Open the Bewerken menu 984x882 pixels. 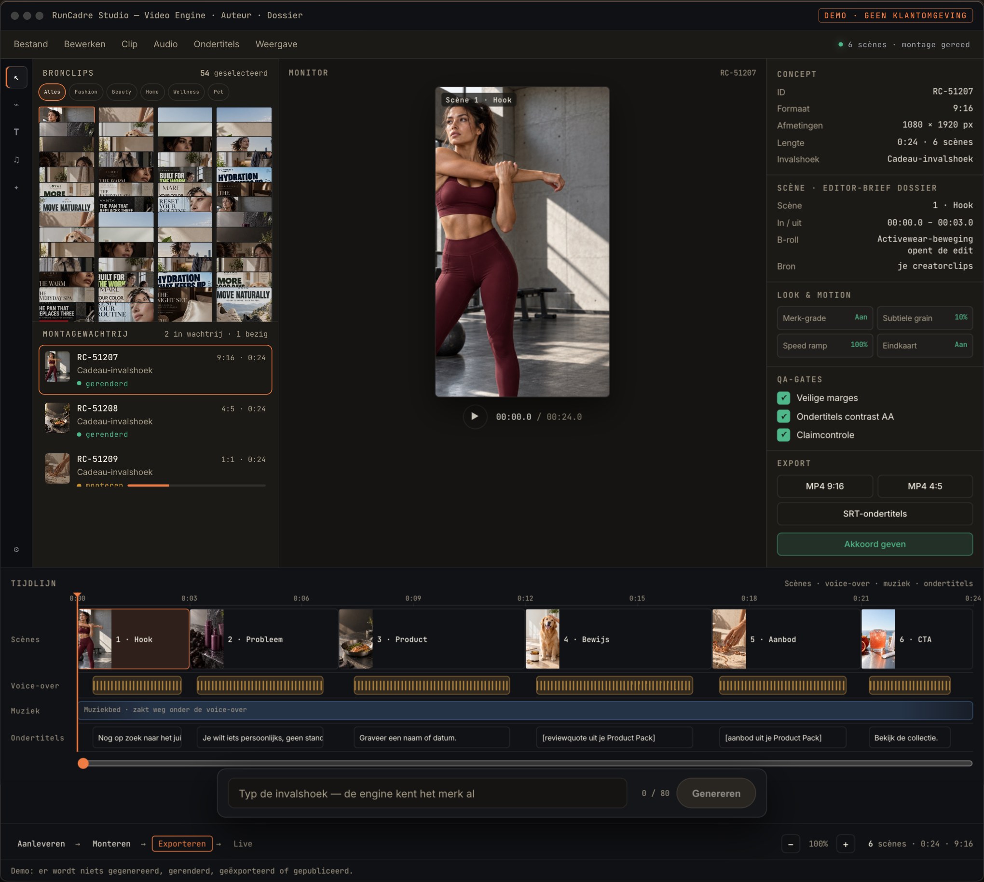[x=84, y=44]
